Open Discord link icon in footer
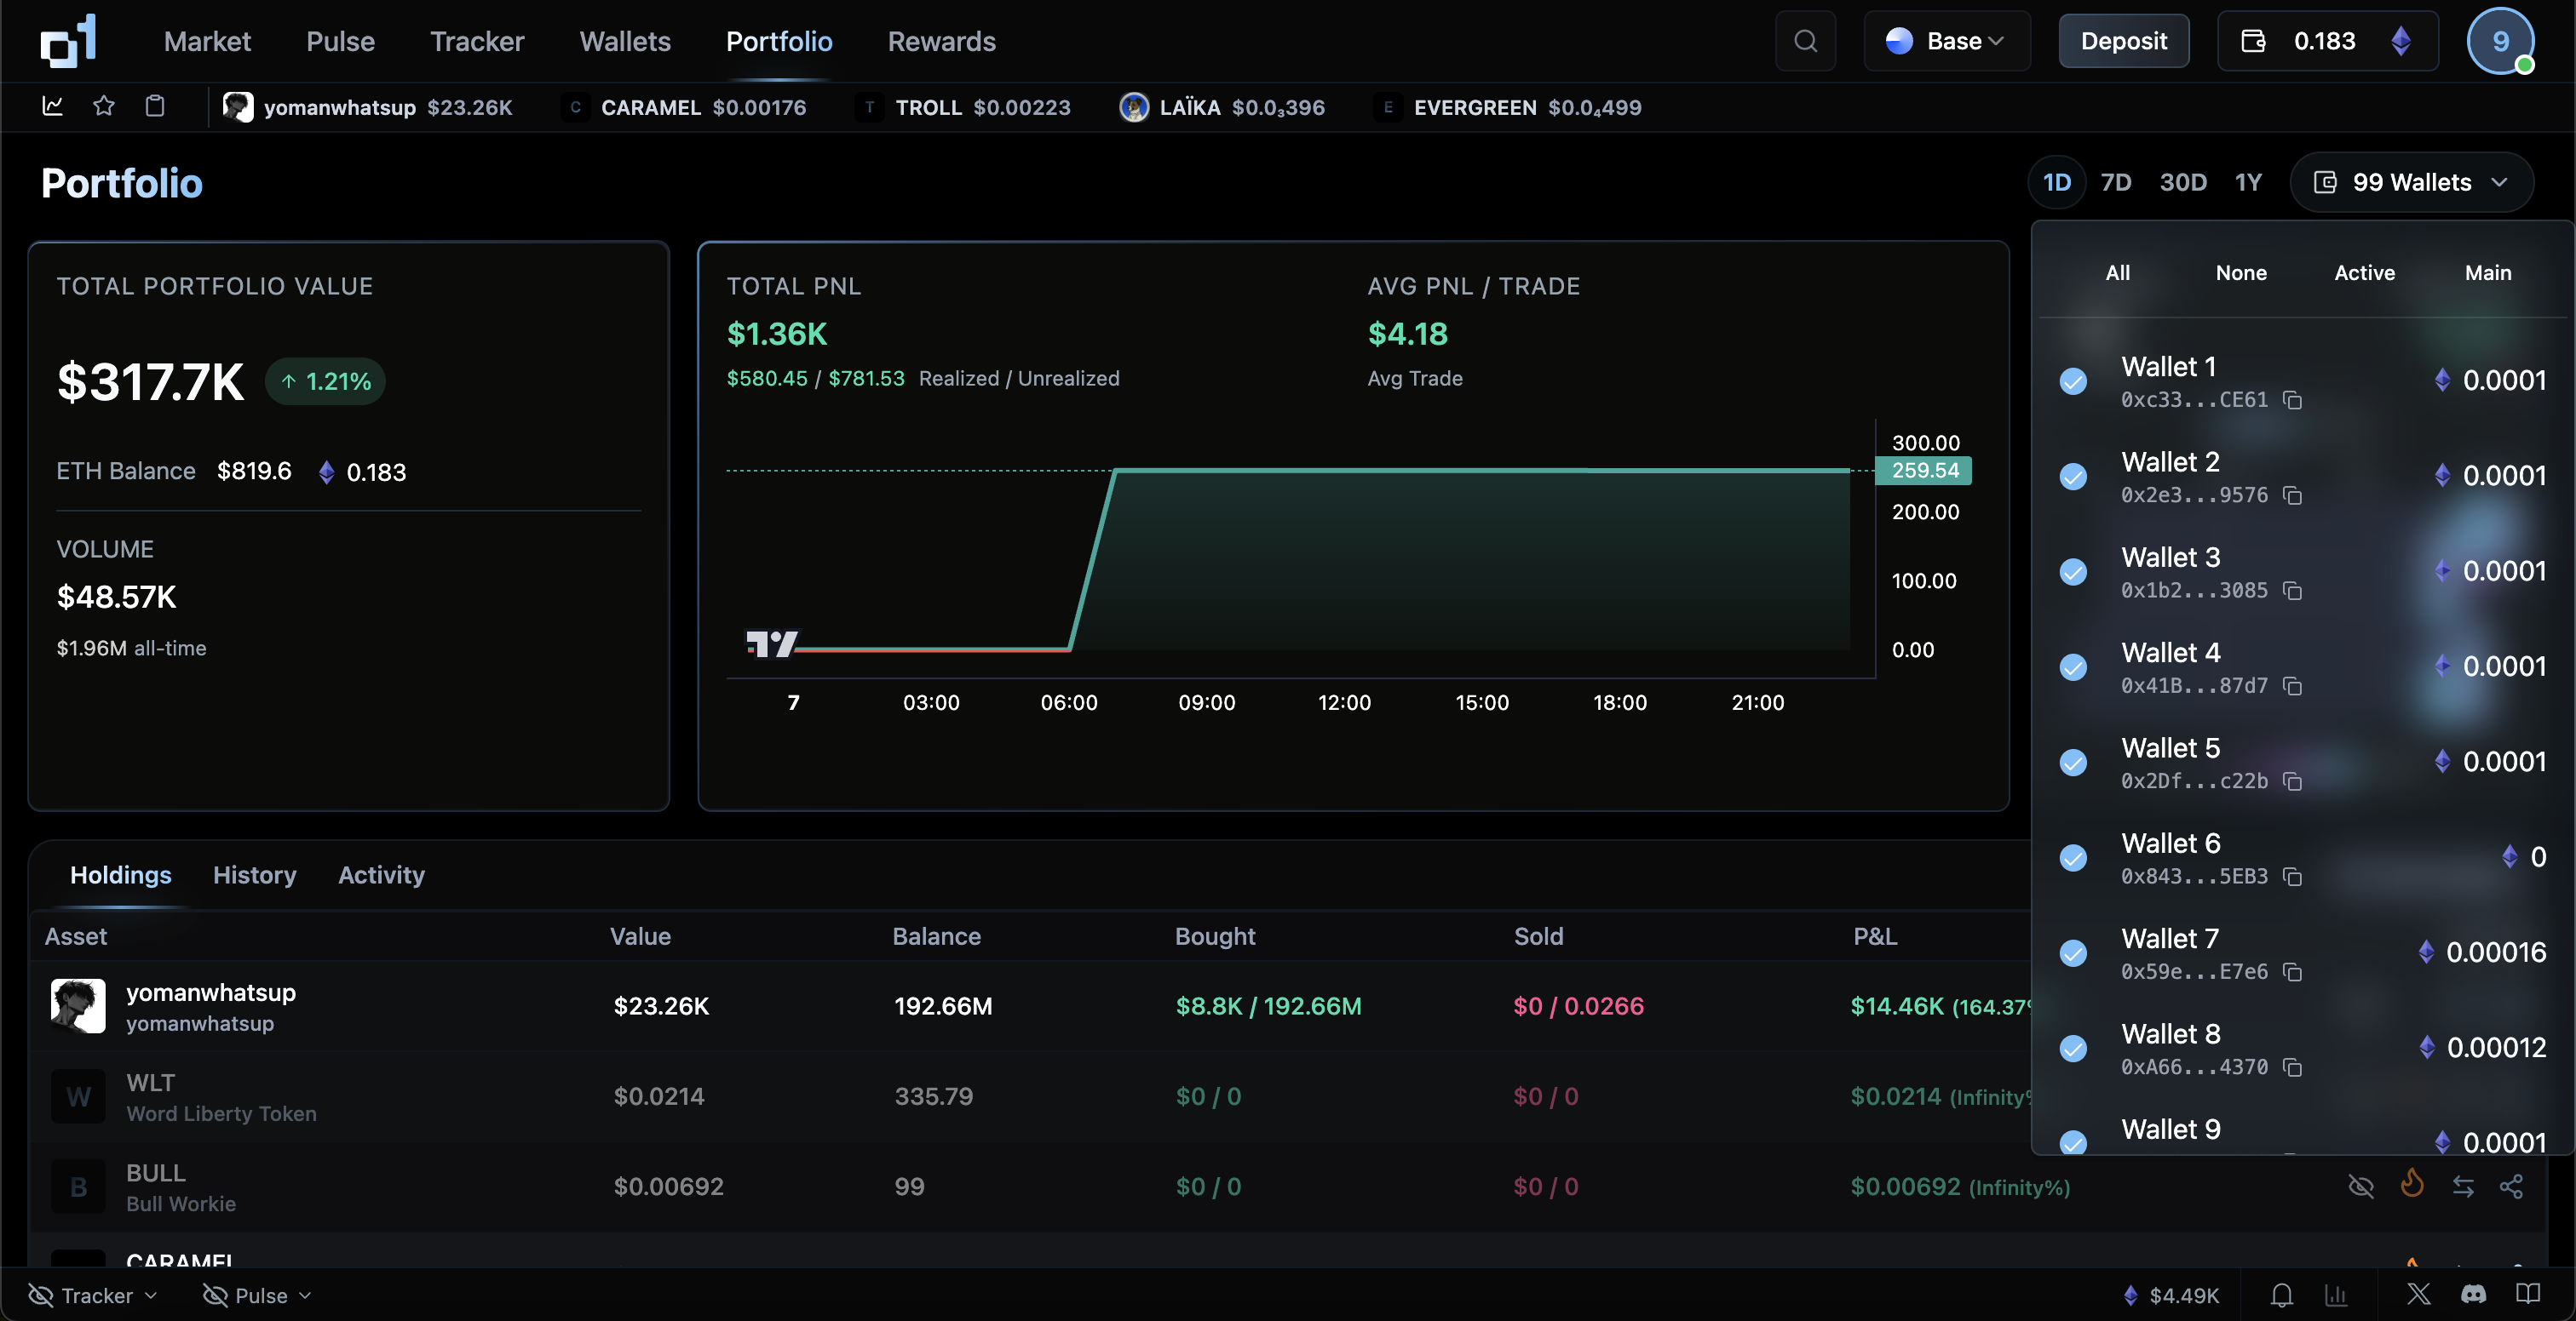 point(2473,1295)
